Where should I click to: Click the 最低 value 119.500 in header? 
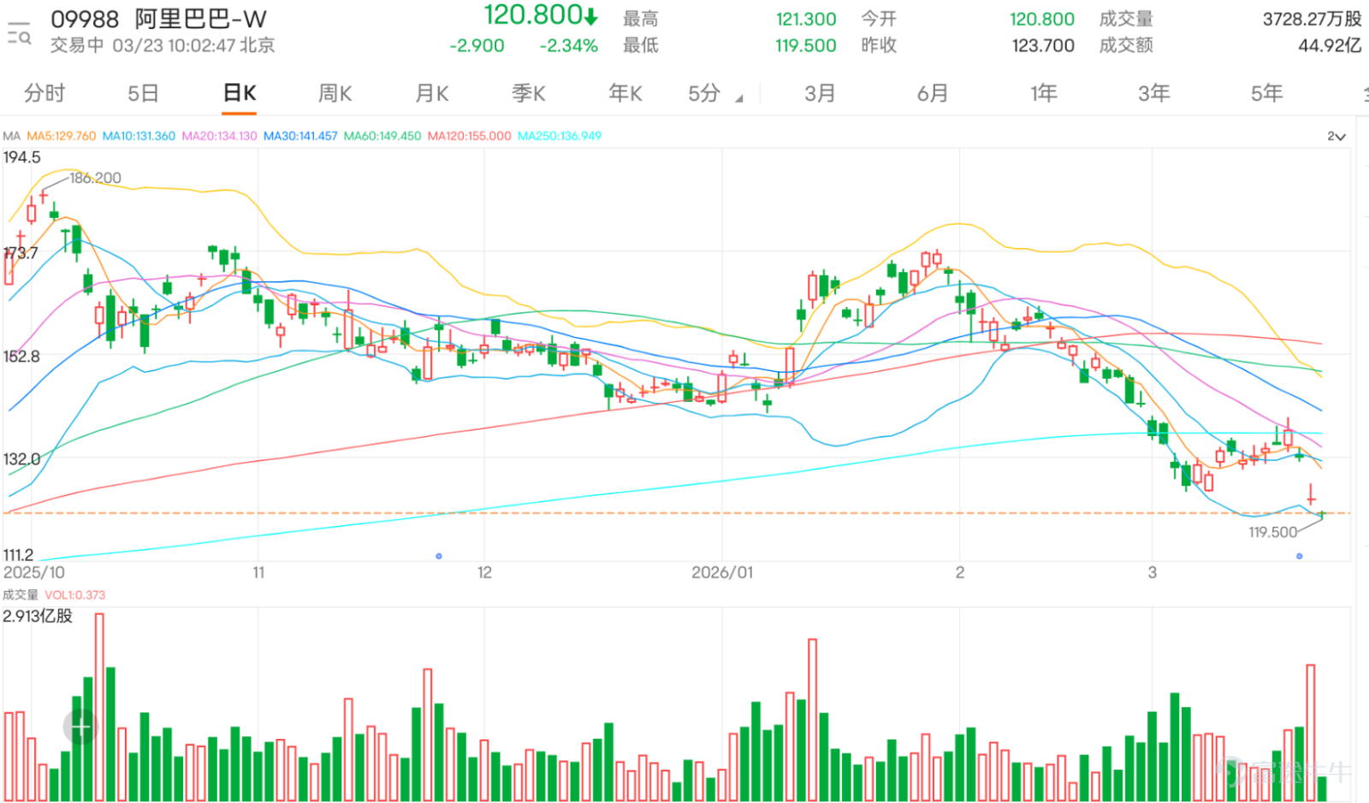pyautogui.click(x=806, y=46)
